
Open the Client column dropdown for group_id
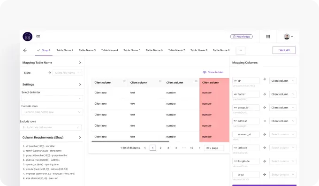click(x=283, y=108)
